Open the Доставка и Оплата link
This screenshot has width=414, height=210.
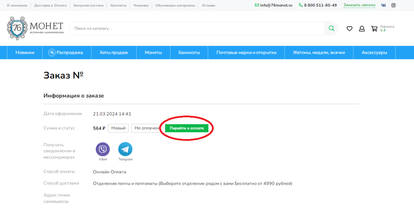pyautogui.click(x=50, y=5)
